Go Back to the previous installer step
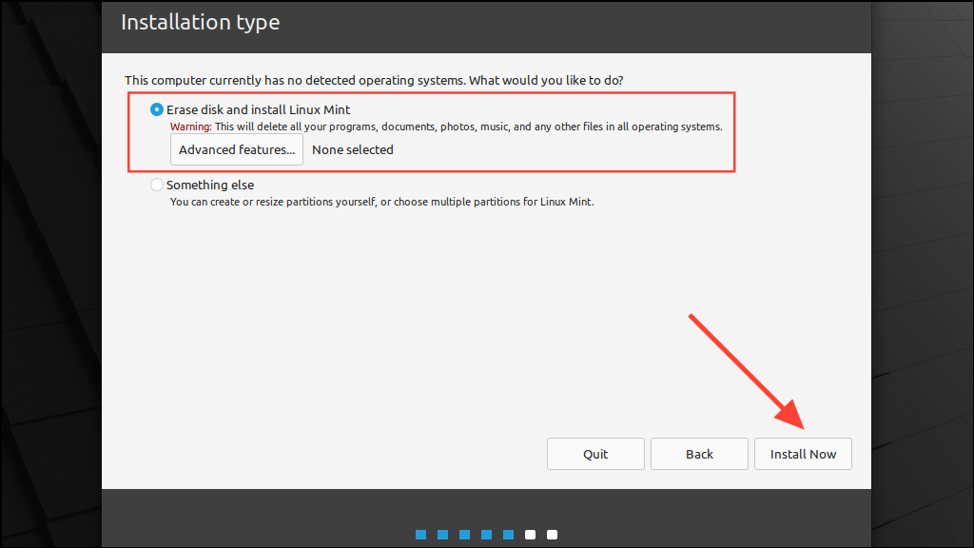This screenshot has width=974, height=548. click(x=699, y=454)
